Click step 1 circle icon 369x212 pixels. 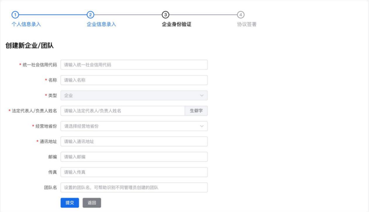pos(15,15)
